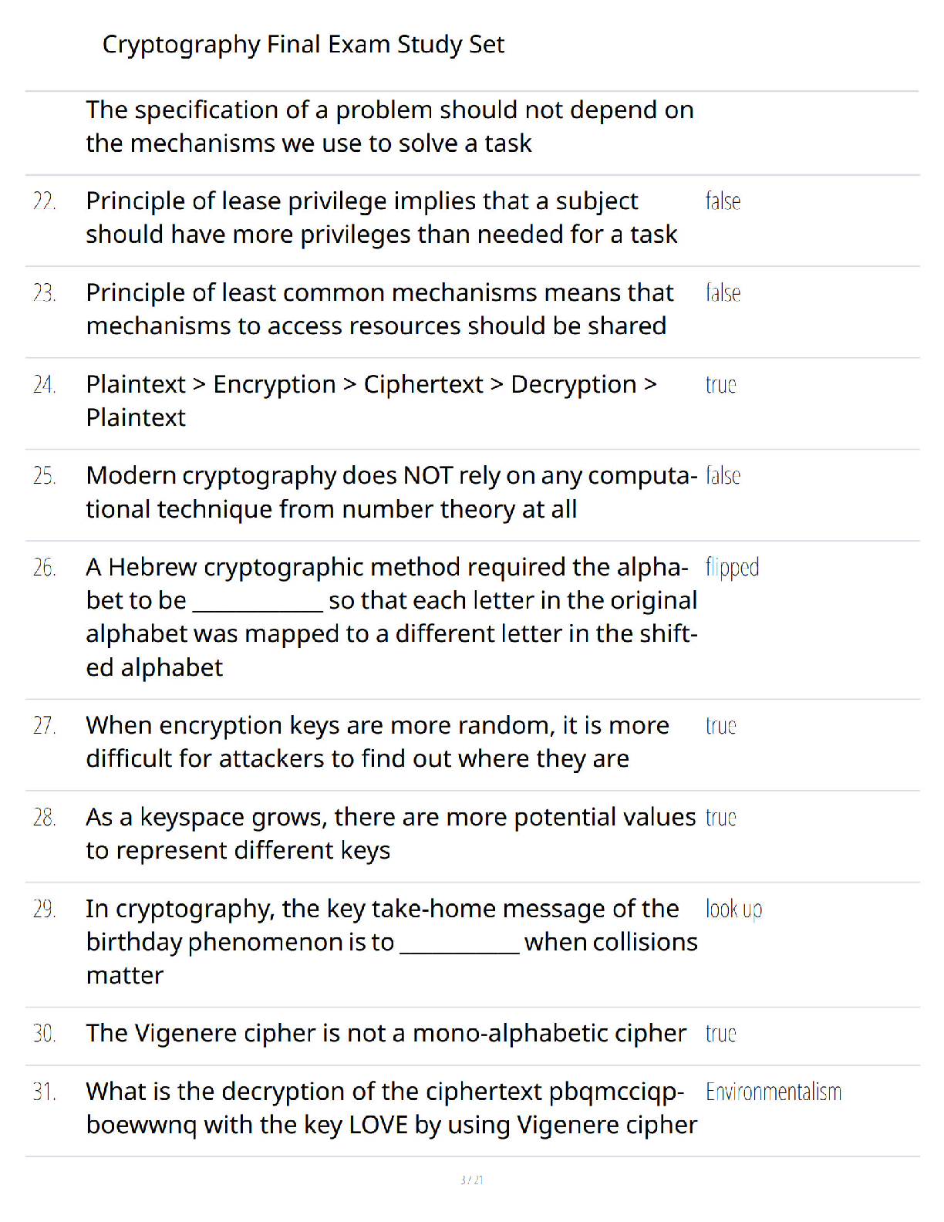This screenshot has height=1222, width=944.
Task: Click the ciphertext decryption with key LOVE question
Action: [392, 1109]
